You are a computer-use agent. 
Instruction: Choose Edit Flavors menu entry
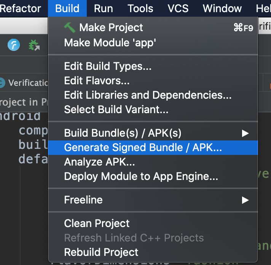point(97,81)
